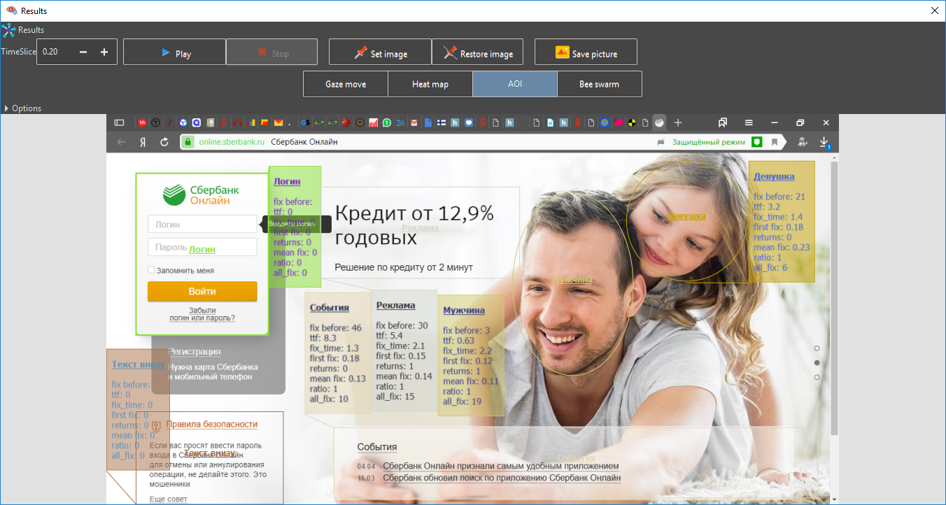This screenshot has height=505, width=946.
Task: Select the active Sberbank browser tab
Action: coord(659,122)
